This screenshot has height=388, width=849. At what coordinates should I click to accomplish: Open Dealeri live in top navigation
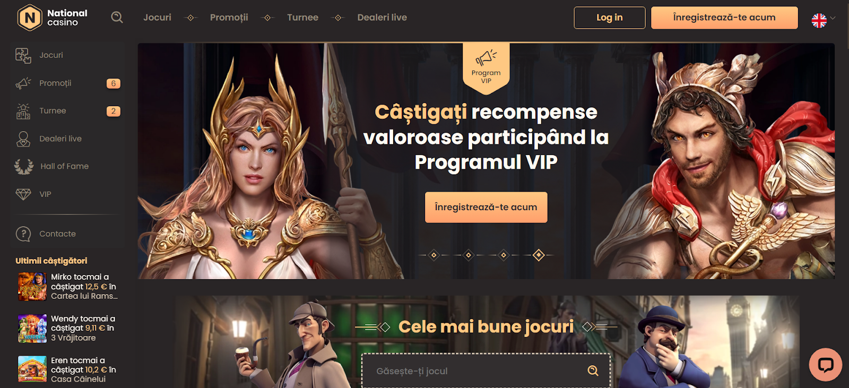pos(382,18)
